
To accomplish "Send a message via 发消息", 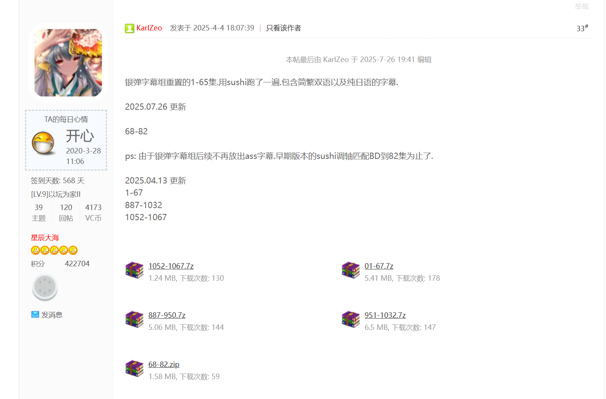I will [52, 315].
